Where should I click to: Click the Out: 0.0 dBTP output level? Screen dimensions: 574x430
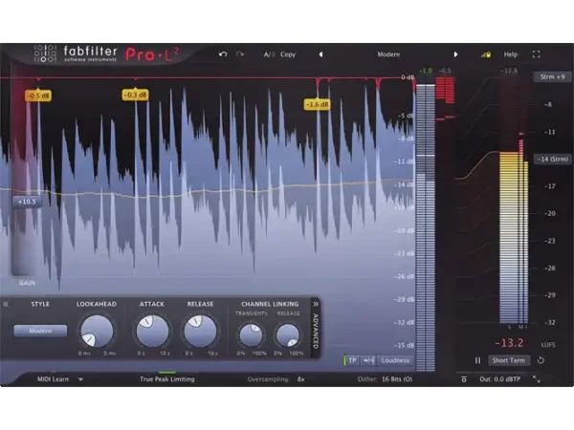(x=499, y=379)
